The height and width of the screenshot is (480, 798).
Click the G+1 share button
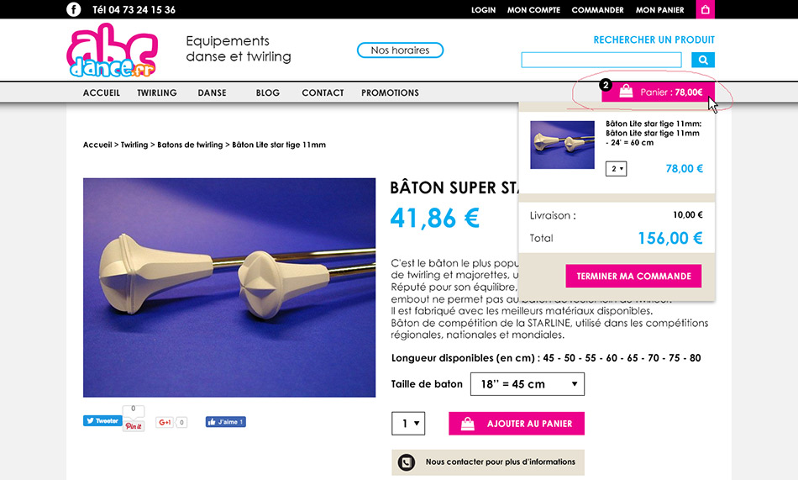[x=165, y=422]
